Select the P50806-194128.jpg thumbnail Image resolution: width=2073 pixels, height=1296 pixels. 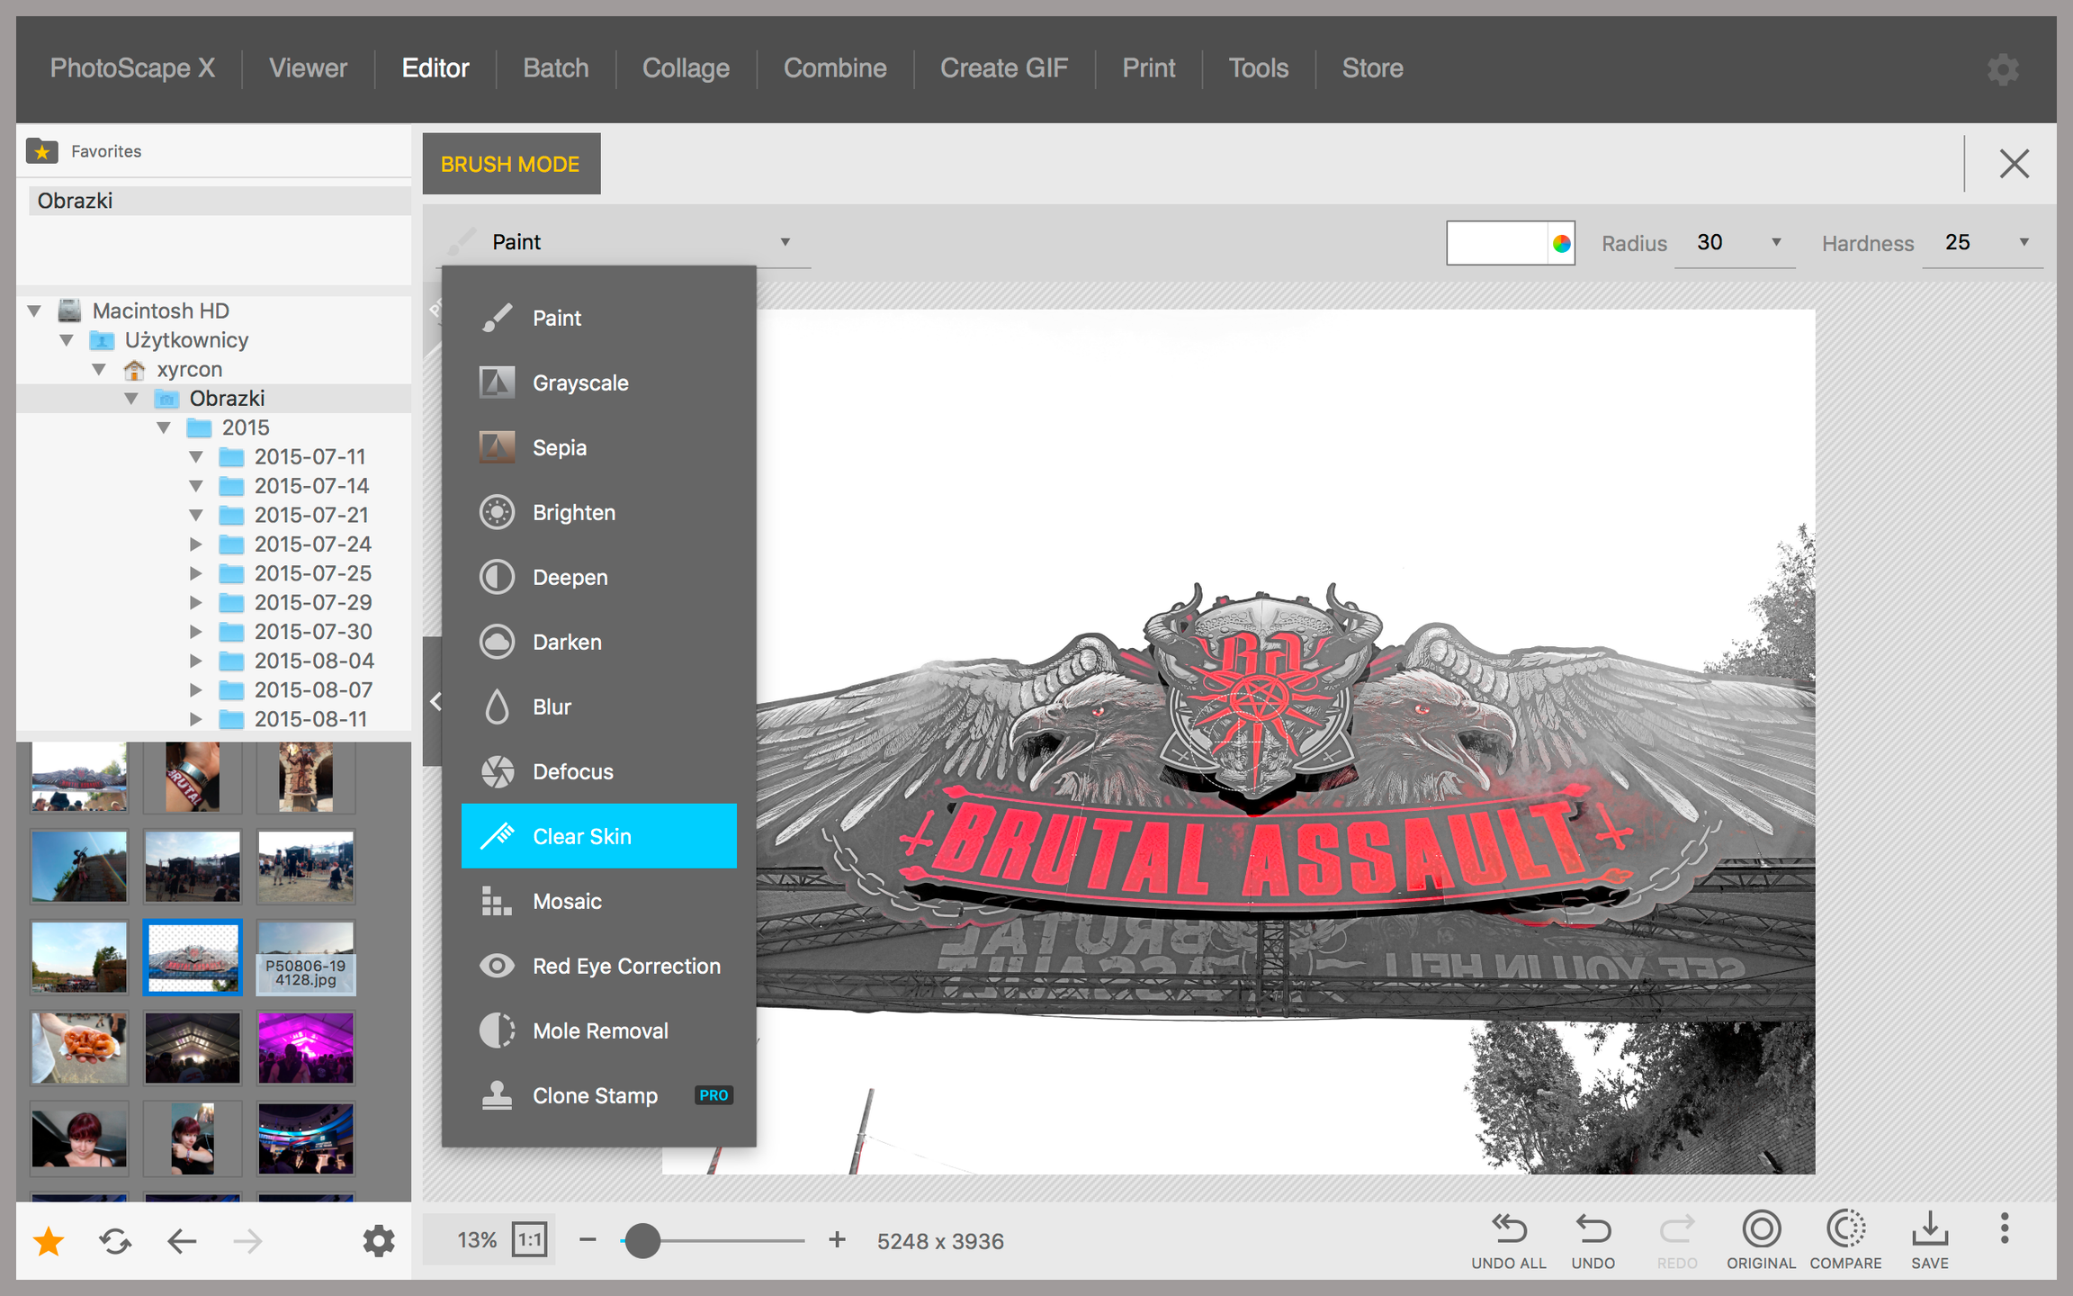tap(306, 958)
